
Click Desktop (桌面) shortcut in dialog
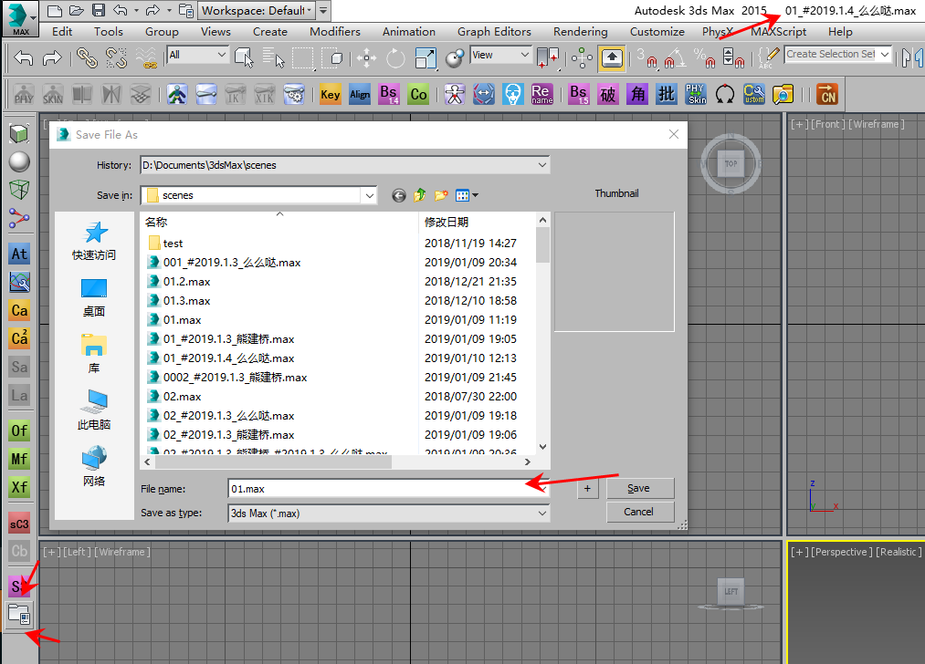[94, 298]
